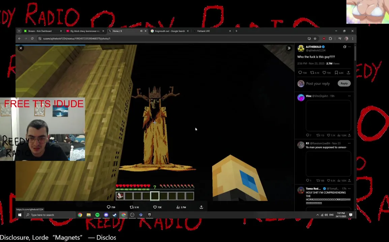Go back in the browser
The image size is (389, 242).
20,39
